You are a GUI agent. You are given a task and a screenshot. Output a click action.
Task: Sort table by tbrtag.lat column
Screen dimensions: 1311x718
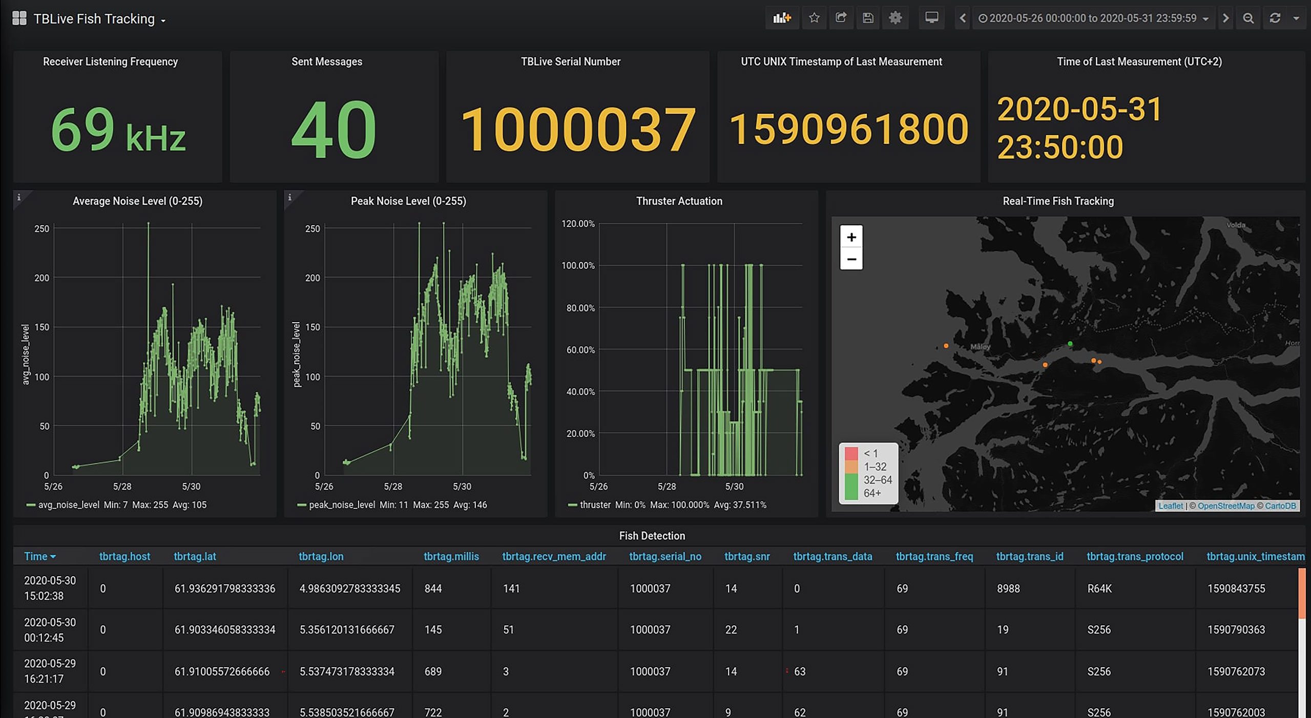point(195,556)
